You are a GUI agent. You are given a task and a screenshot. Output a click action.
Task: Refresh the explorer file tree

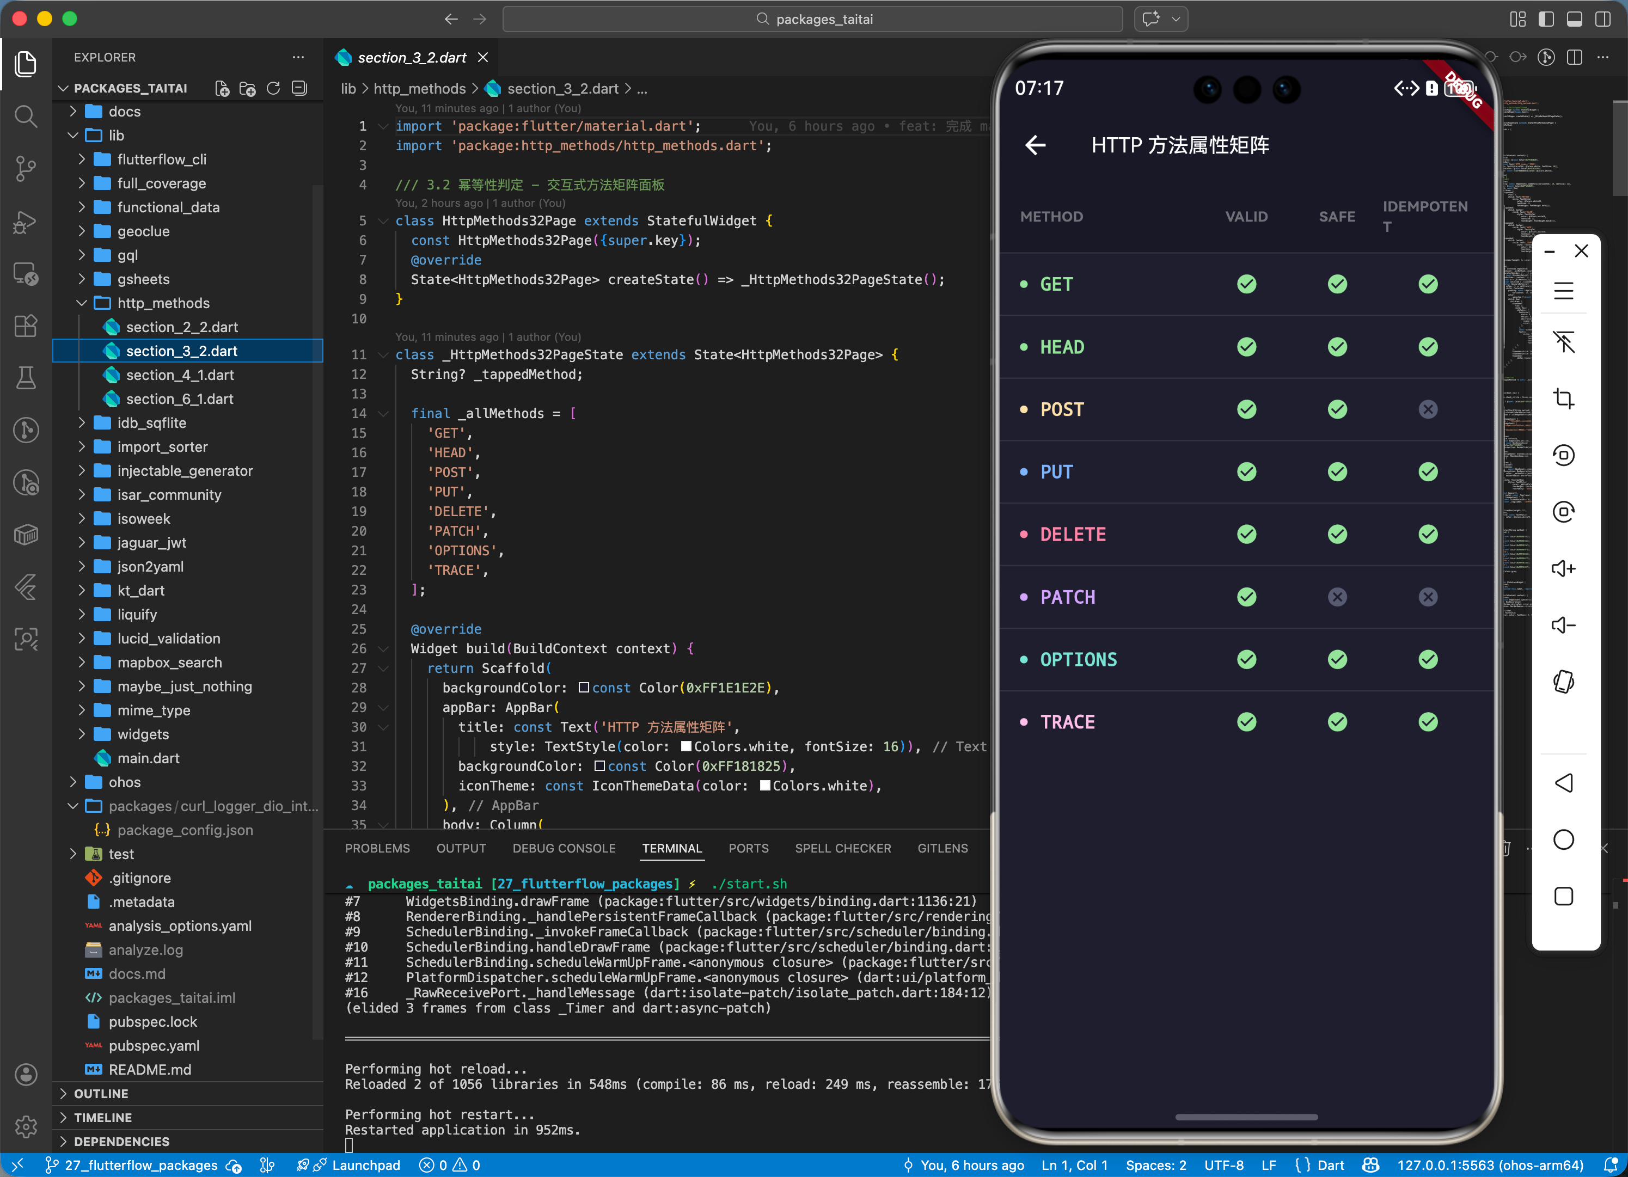click(273, 88)
